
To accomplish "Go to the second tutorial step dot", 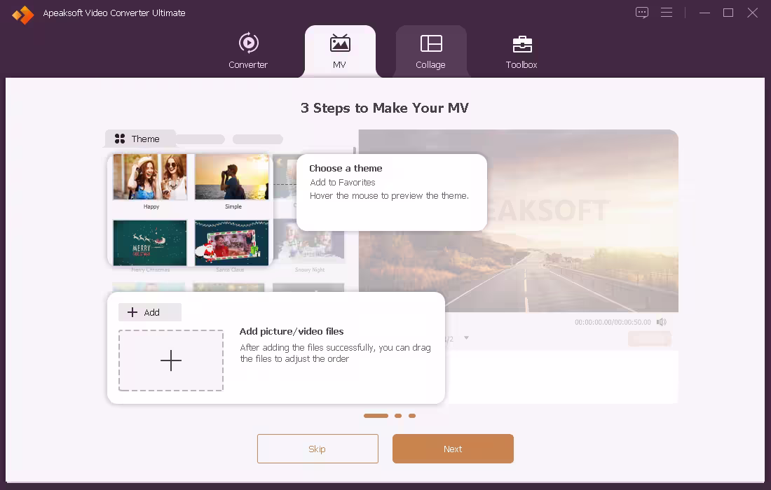I will [x=398, y=416].
